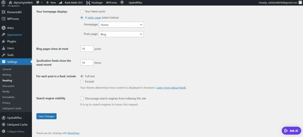Select A static page radio button

pos(82,18)
